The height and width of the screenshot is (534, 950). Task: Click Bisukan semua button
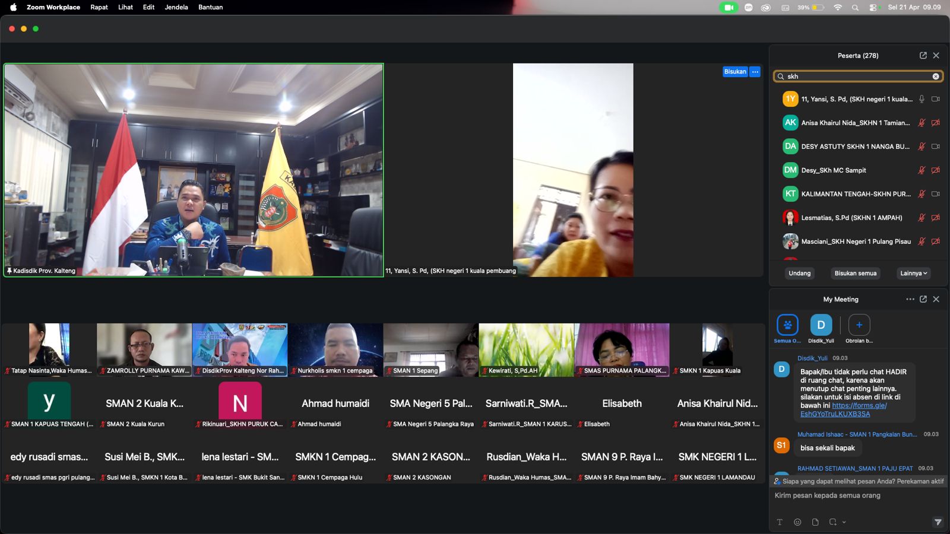pyautogui.click(x=855, y=274)
